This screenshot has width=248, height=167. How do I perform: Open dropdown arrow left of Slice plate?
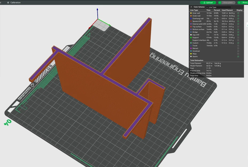(220, 3)
